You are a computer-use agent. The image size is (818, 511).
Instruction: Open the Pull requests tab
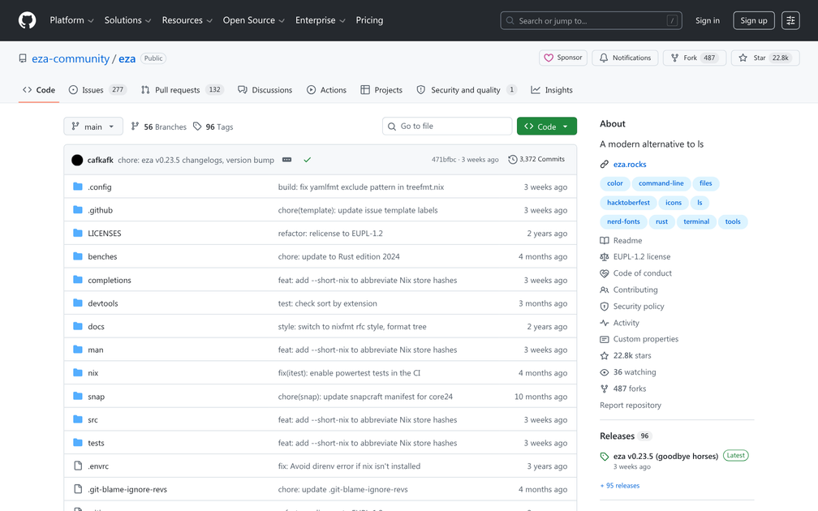pyautogui.click(x=182, y=90)
